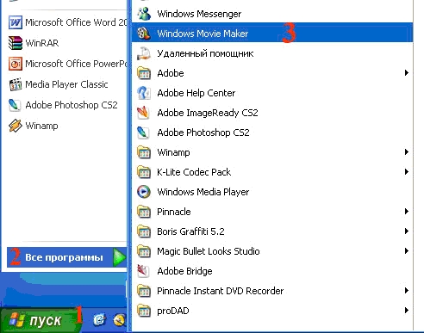Click the first quick launch icon beside пуск
The image size is (424, 333).
click(x=99, y=319)
